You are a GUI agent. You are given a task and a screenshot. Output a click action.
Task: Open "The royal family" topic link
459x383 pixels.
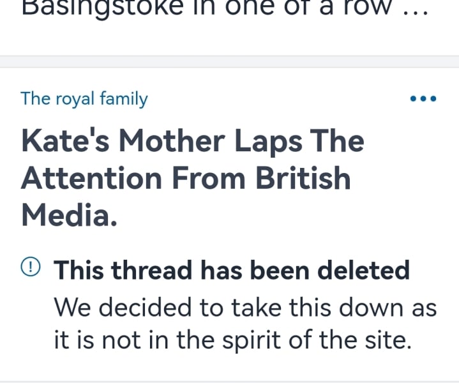84,99
